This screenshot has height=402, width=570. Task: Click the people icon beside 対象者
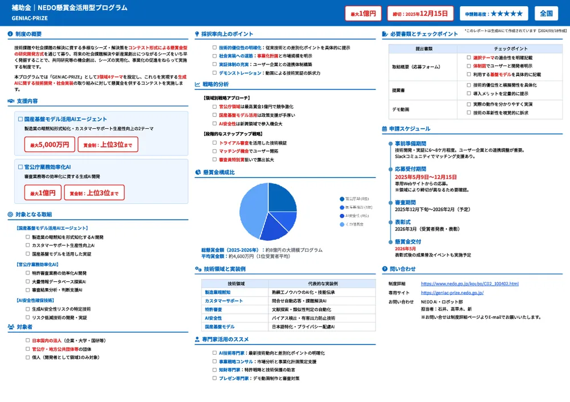(x=11, y=327)
